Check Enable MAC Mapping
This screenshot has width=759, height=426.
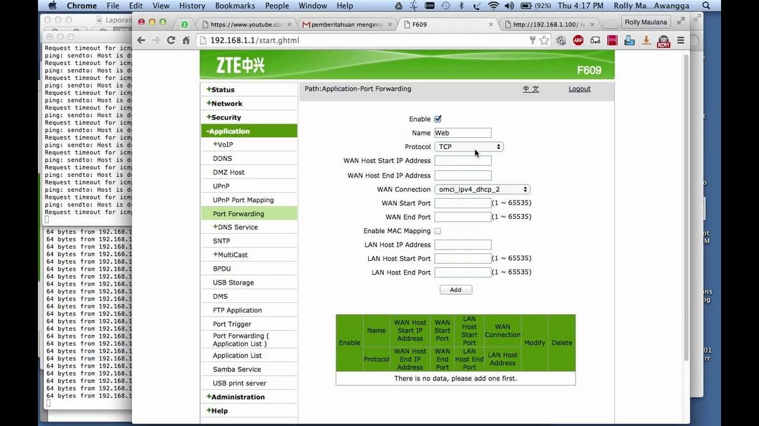tap(438, 231)
